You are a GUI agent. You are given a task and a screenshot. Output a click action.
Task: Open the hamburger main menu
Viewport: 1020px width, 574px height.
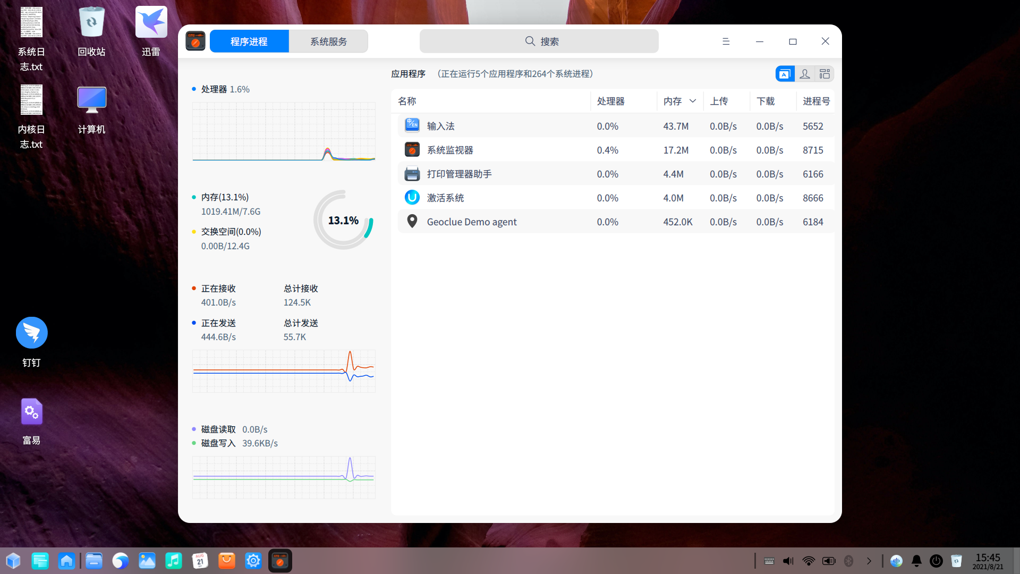(726, 41)
